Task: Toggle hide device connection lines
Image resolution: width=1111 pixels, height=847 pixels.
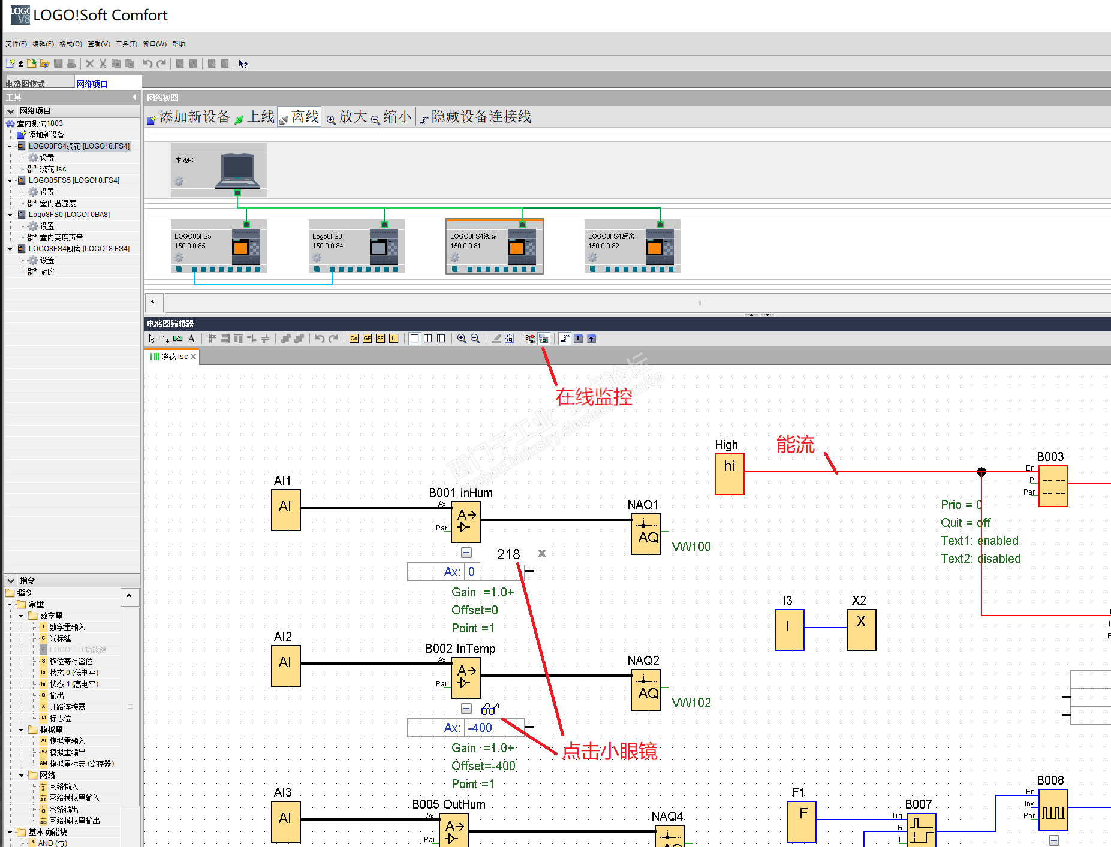Action: 475,117
